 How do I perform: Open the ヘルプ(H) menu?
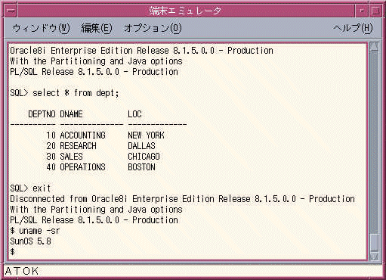tap(353, 28)
